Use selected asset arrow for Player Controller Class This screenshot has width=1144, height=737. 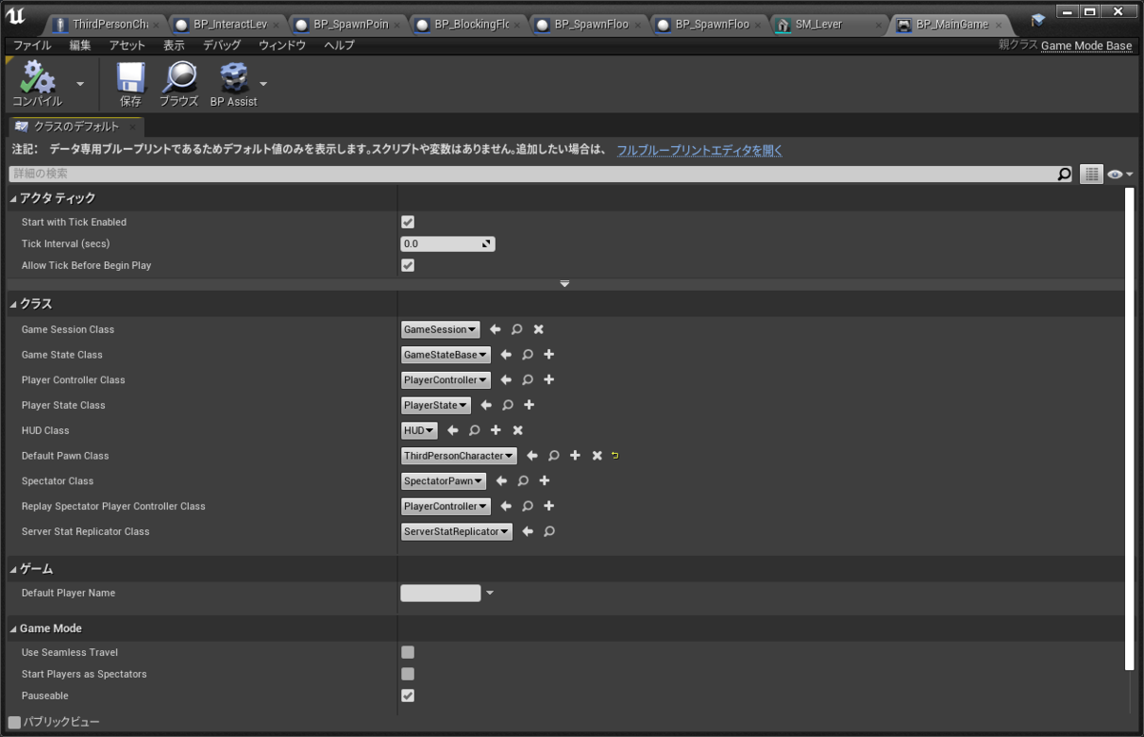(505, 379)
